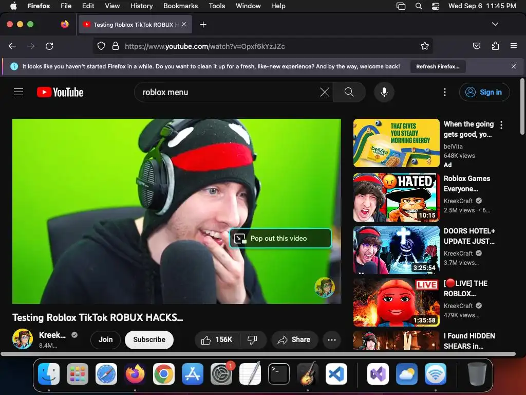Screen dimensions: 526x395
Task: Open tracking protection shield in address bar
Action: [101, 46]
